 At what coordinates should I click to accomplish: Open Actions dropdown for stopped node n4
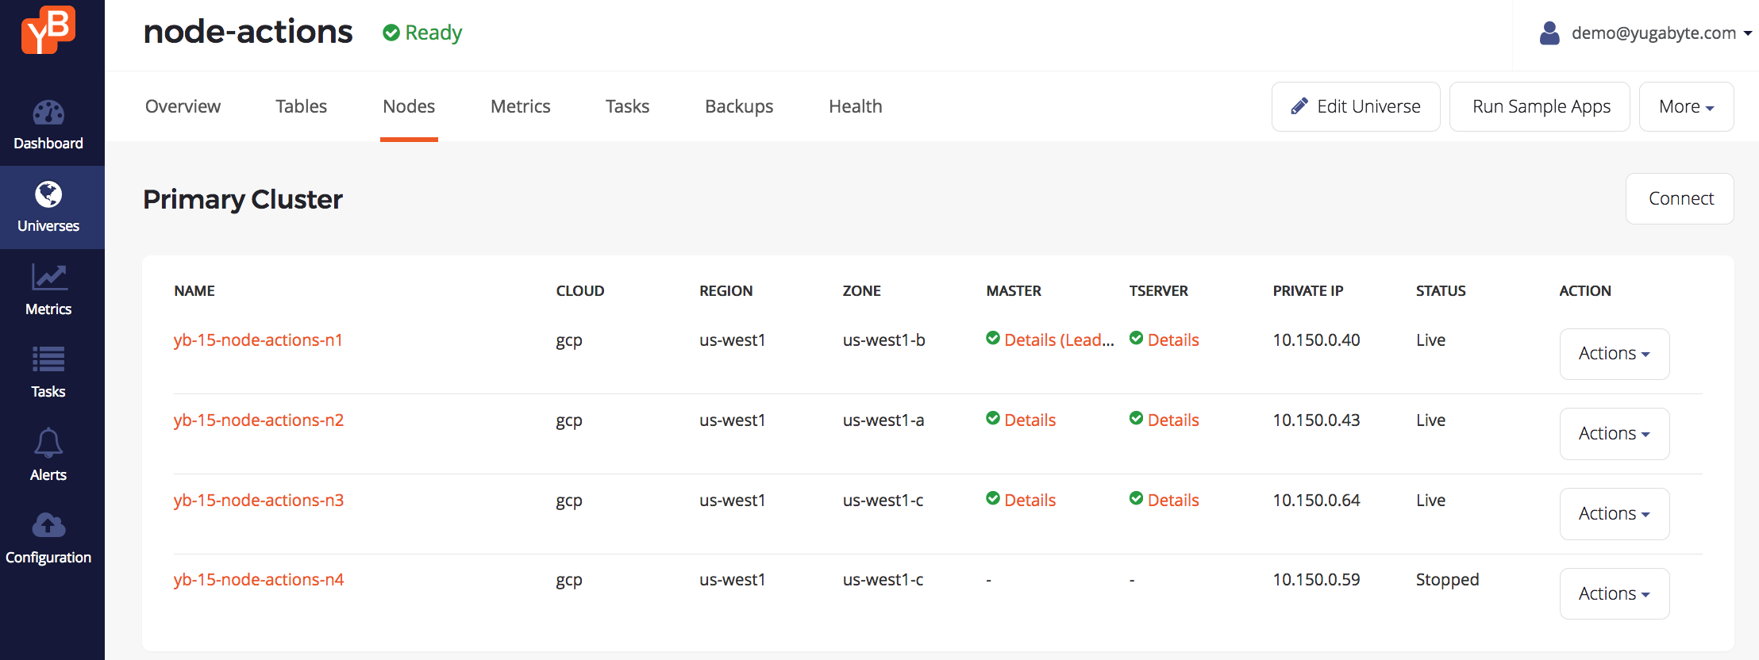click(1615, 594)
